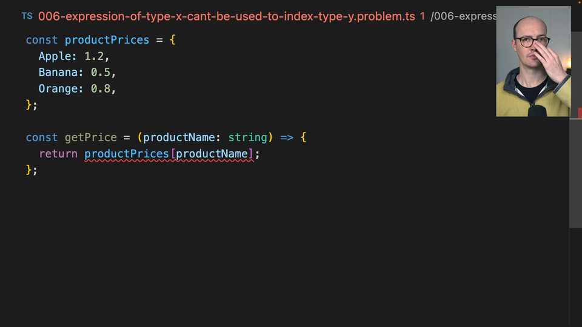Click the presenter webcam video thumbnail
This screenshot has height=327, width=582.
pos(533,61)
